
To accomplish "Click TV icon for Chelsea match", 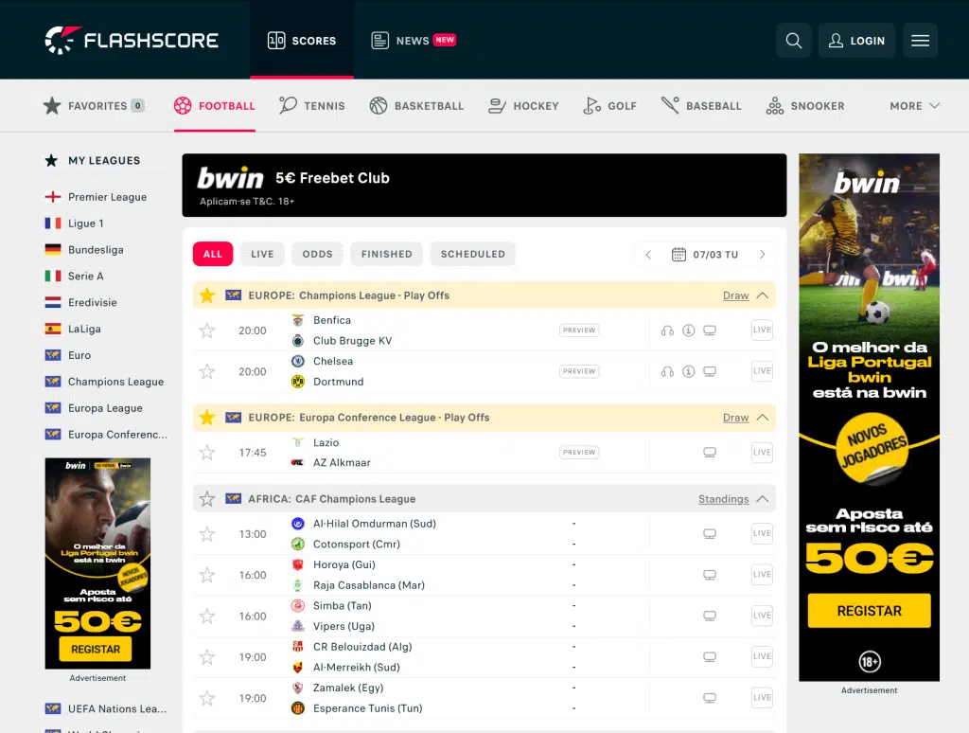I will point(710,371).
